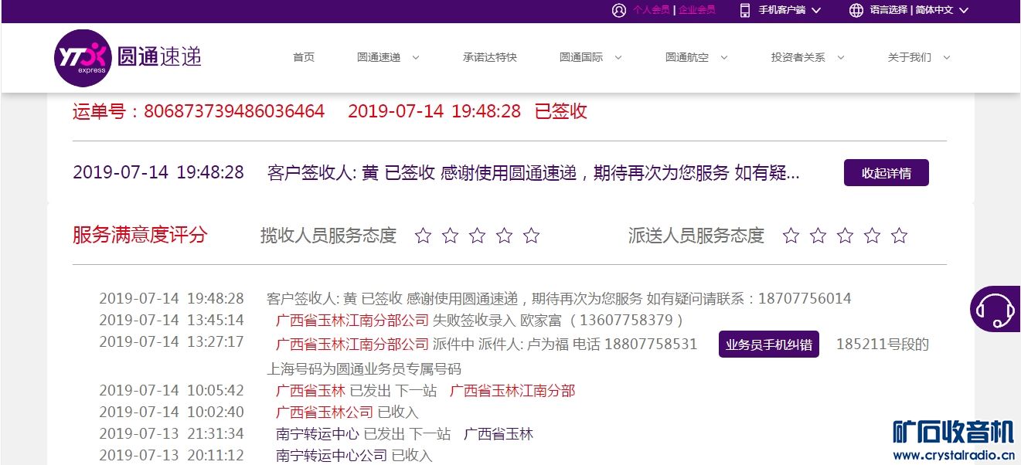
Task: Expand the 手机客户端 dropdown arrow
Action: click(816, 11)
